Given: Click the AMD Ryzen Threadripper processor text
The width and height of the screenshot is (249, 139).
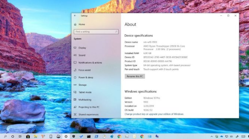Looking at the screenshot, I should coord(164,47).
